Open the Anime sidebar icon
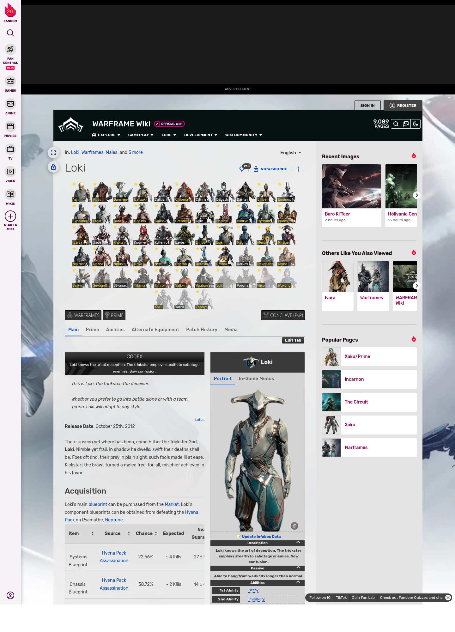Screen dimensions: 455x632 coord(10,104)
